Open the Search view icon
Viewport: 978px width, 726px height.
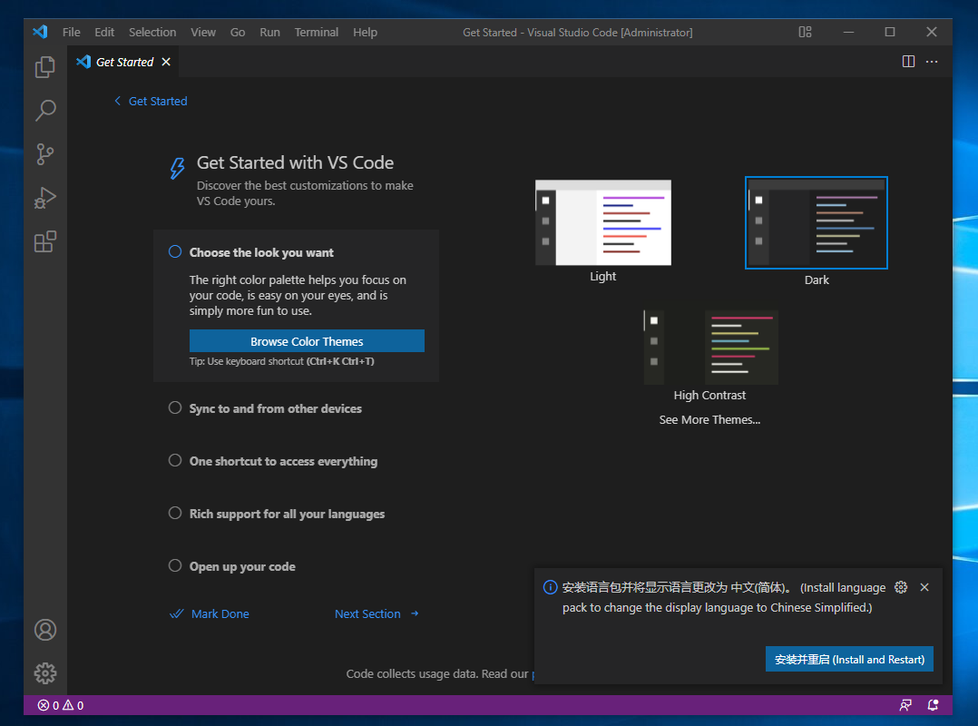coord(45,111)
